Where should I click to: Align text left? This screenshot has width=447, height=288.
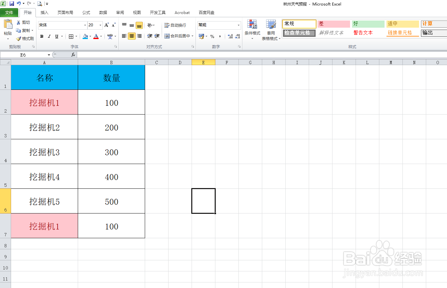(124, 36)
